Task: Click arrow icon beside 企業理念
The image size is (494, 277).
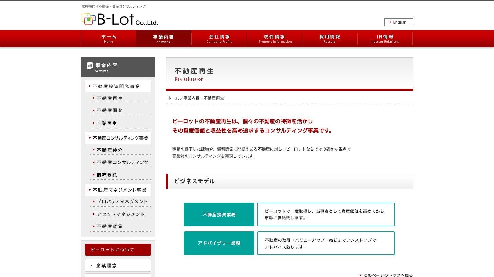Action: coord(91,265)
